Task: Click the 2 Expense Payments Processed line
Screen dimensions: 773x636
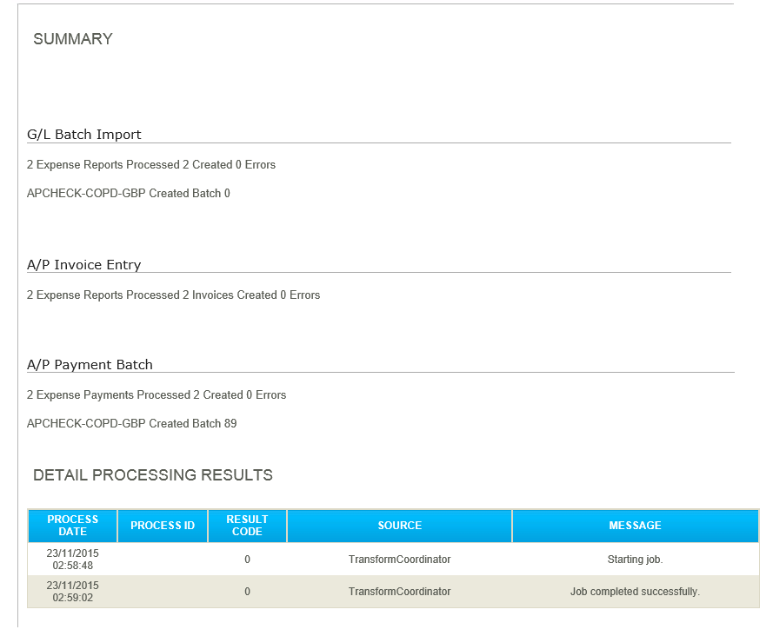Action: [157, 395]
